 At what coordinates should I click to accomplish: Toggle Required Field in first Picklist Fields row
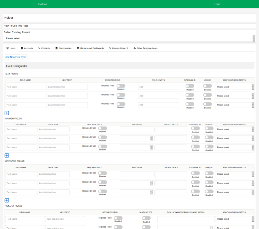tap(118, 218)
